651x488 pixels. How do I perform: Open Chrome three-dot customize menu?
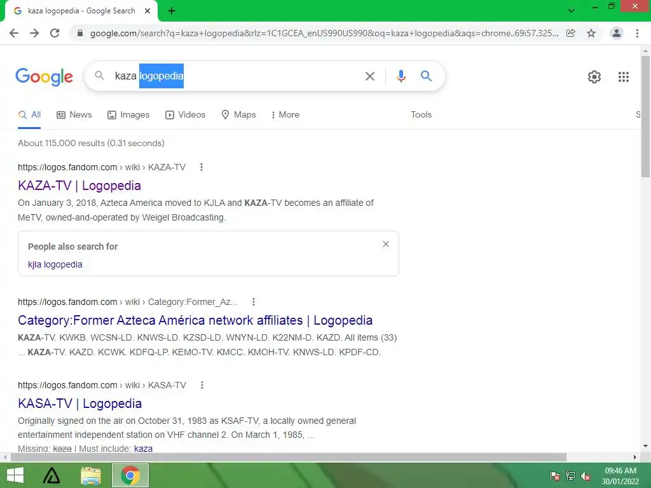pos(637,33)
